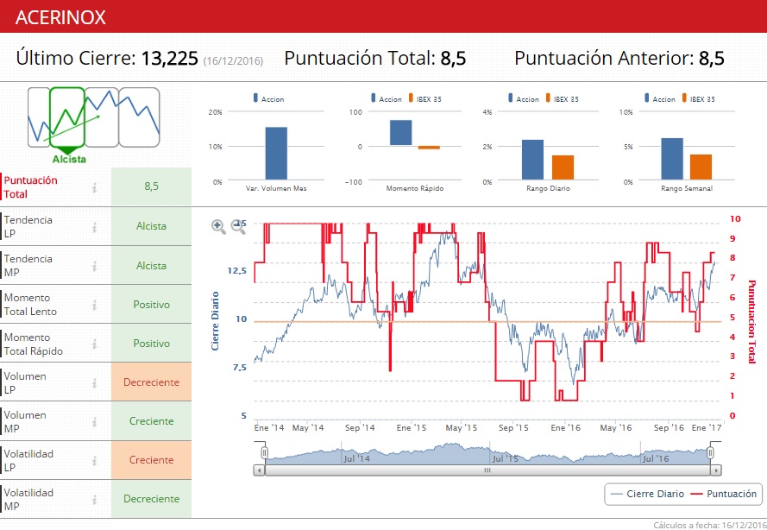Click Positivo value for Momento Total Rápido
Viewport: 767px width, 530px height.
point(151,344)
